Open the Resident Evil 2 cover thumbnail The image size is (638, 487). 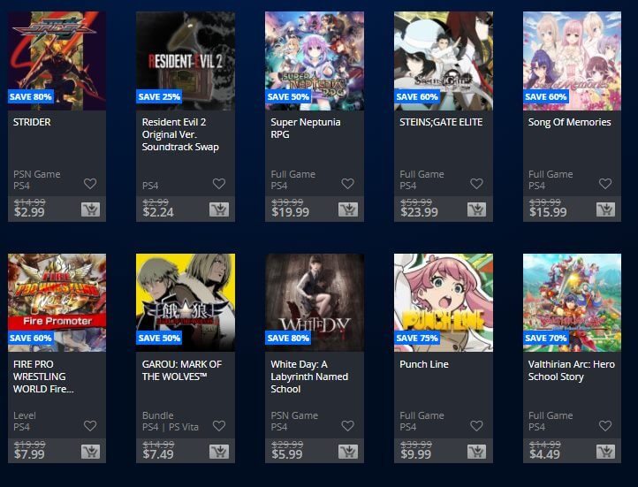coord(186,61)
